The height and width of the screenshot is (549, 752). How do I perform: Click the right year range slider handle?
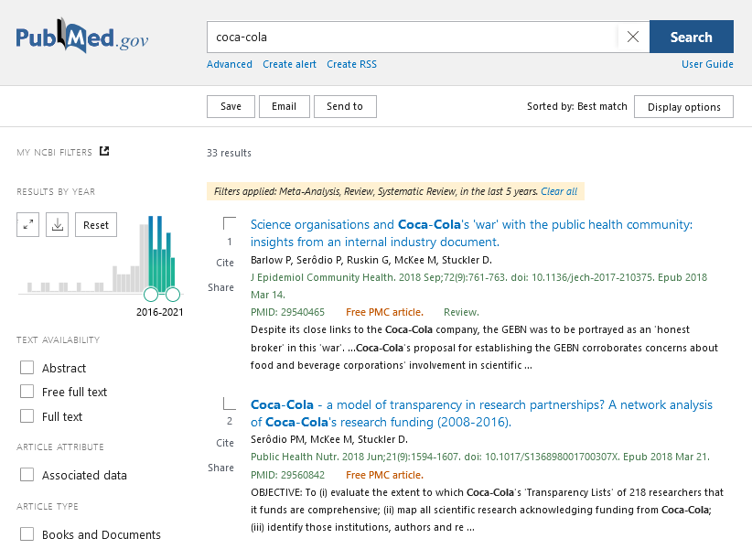point(172,294)
